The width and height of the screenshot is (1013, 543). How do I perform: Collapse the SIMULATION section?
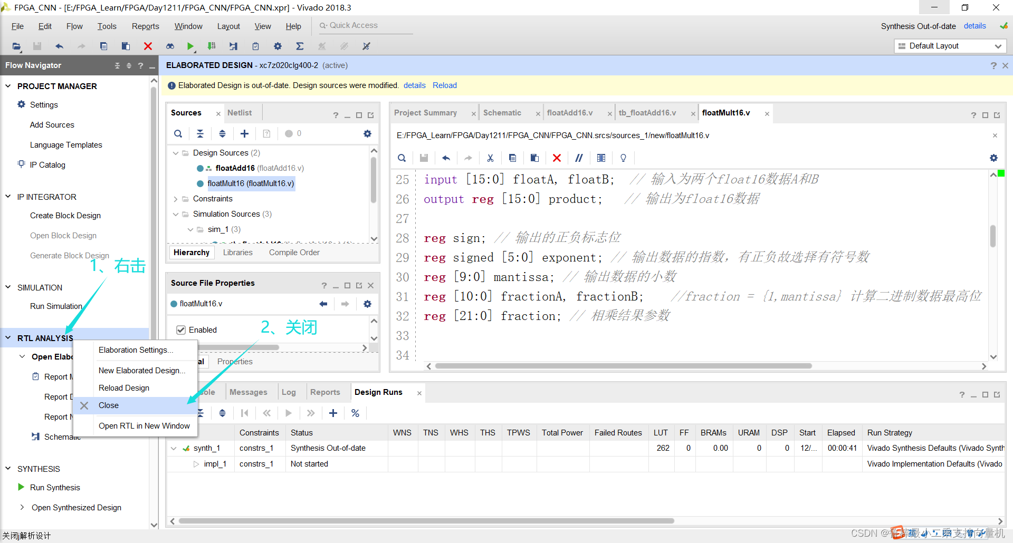coord(8,287)
